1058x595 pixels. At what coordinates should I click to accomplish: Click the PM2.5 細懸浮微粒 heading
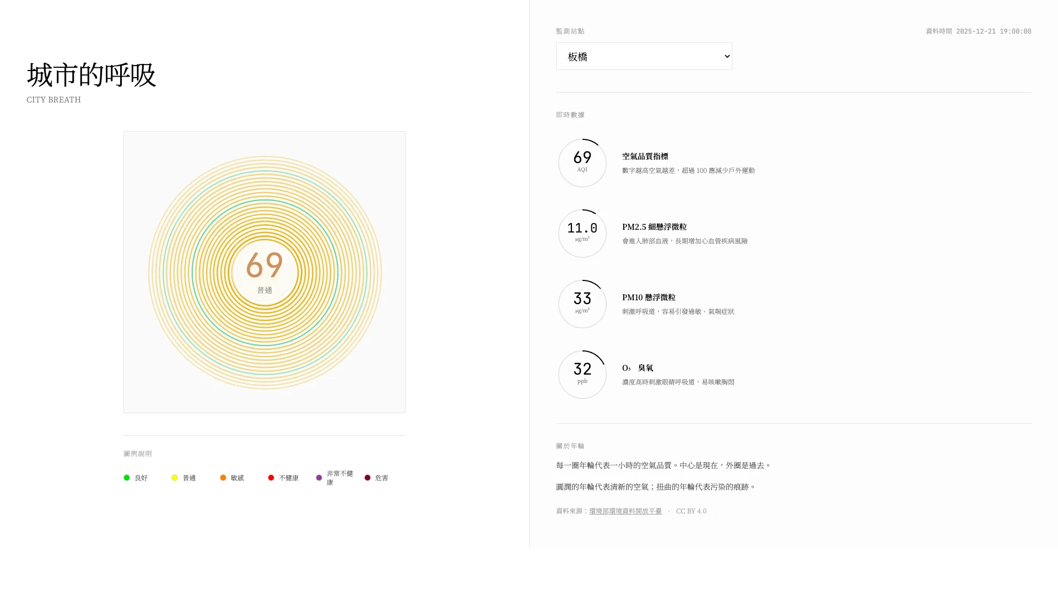coord(654,227)
